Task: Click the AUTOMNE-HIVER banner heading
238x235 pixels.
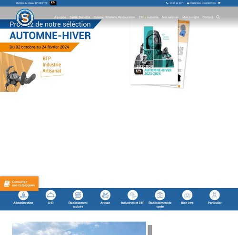Action: pos(50,35)
